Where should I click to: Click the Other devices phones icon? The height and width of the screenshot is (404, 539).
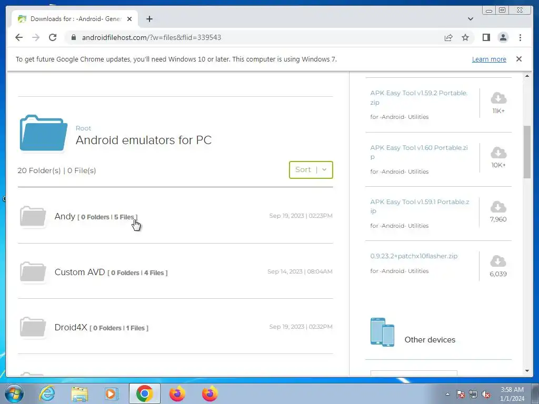coord(382,332)
